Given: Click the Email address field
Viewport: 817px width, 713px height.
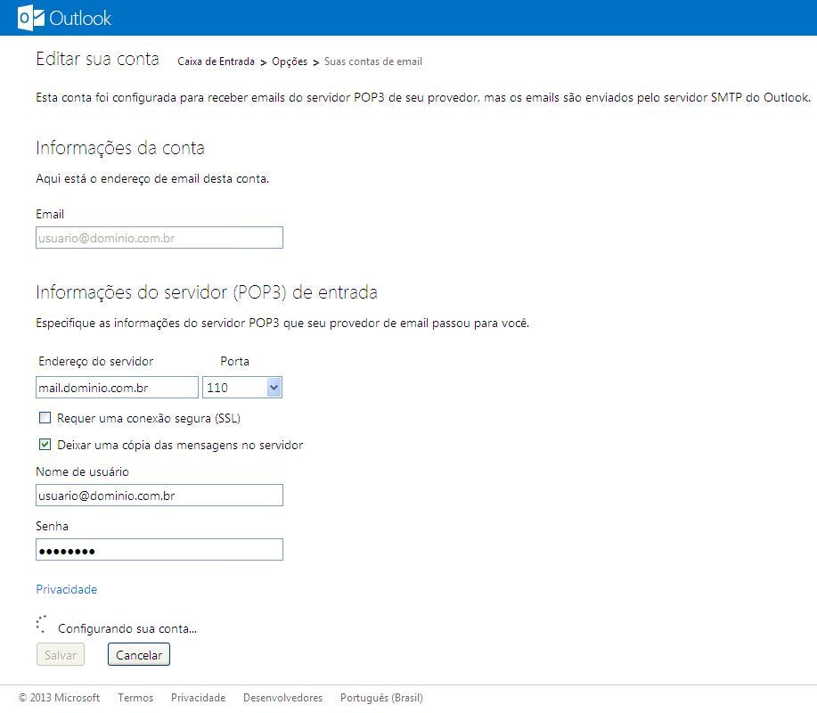Looking at the screenshot, I should pos(159,238).
